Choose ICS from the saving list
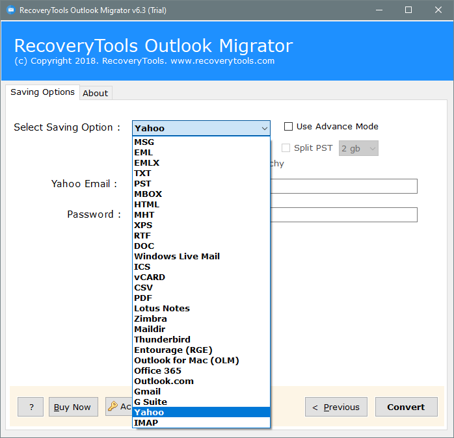Screen dimensions: 454x438 click(x=201, y=267)
